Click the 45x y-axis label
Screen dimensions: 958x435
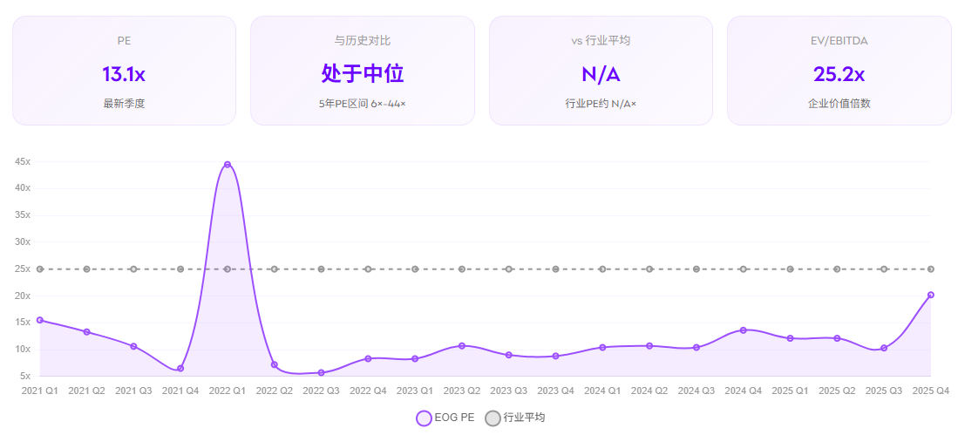24,162
